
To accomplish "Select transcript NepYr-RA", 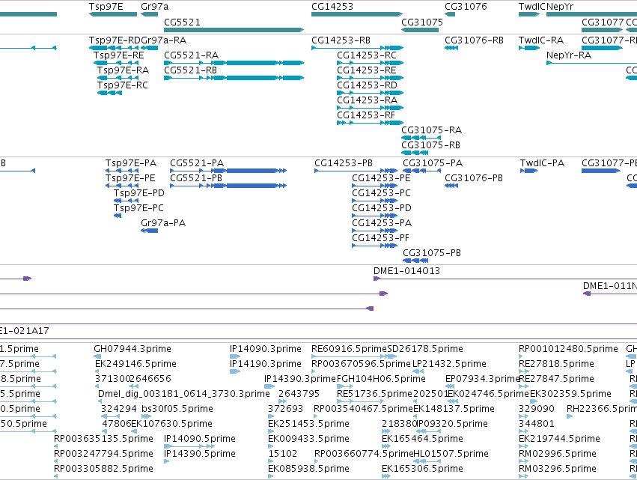I will tap(591, 63).
